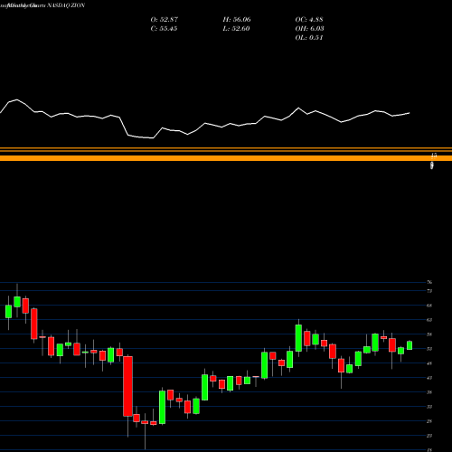
Task: Click the 28 price axis label
Action: [x=429, y=421]
